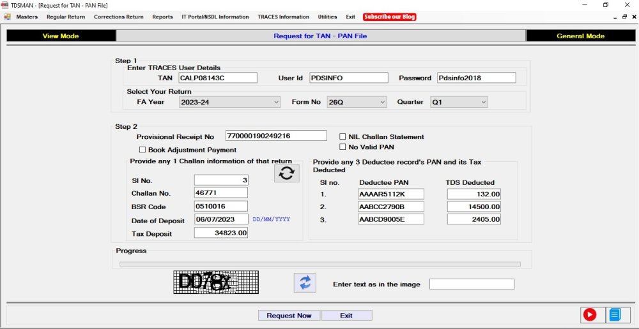639x329 pixels.
Task: Open the Form No dropdown
Action: pos(383,102)
